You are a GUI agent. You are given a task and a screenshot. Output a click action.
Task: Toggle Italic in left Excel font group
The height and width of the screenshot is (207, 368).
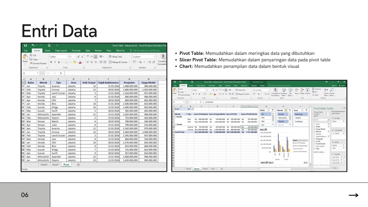(x=55, y=62)
